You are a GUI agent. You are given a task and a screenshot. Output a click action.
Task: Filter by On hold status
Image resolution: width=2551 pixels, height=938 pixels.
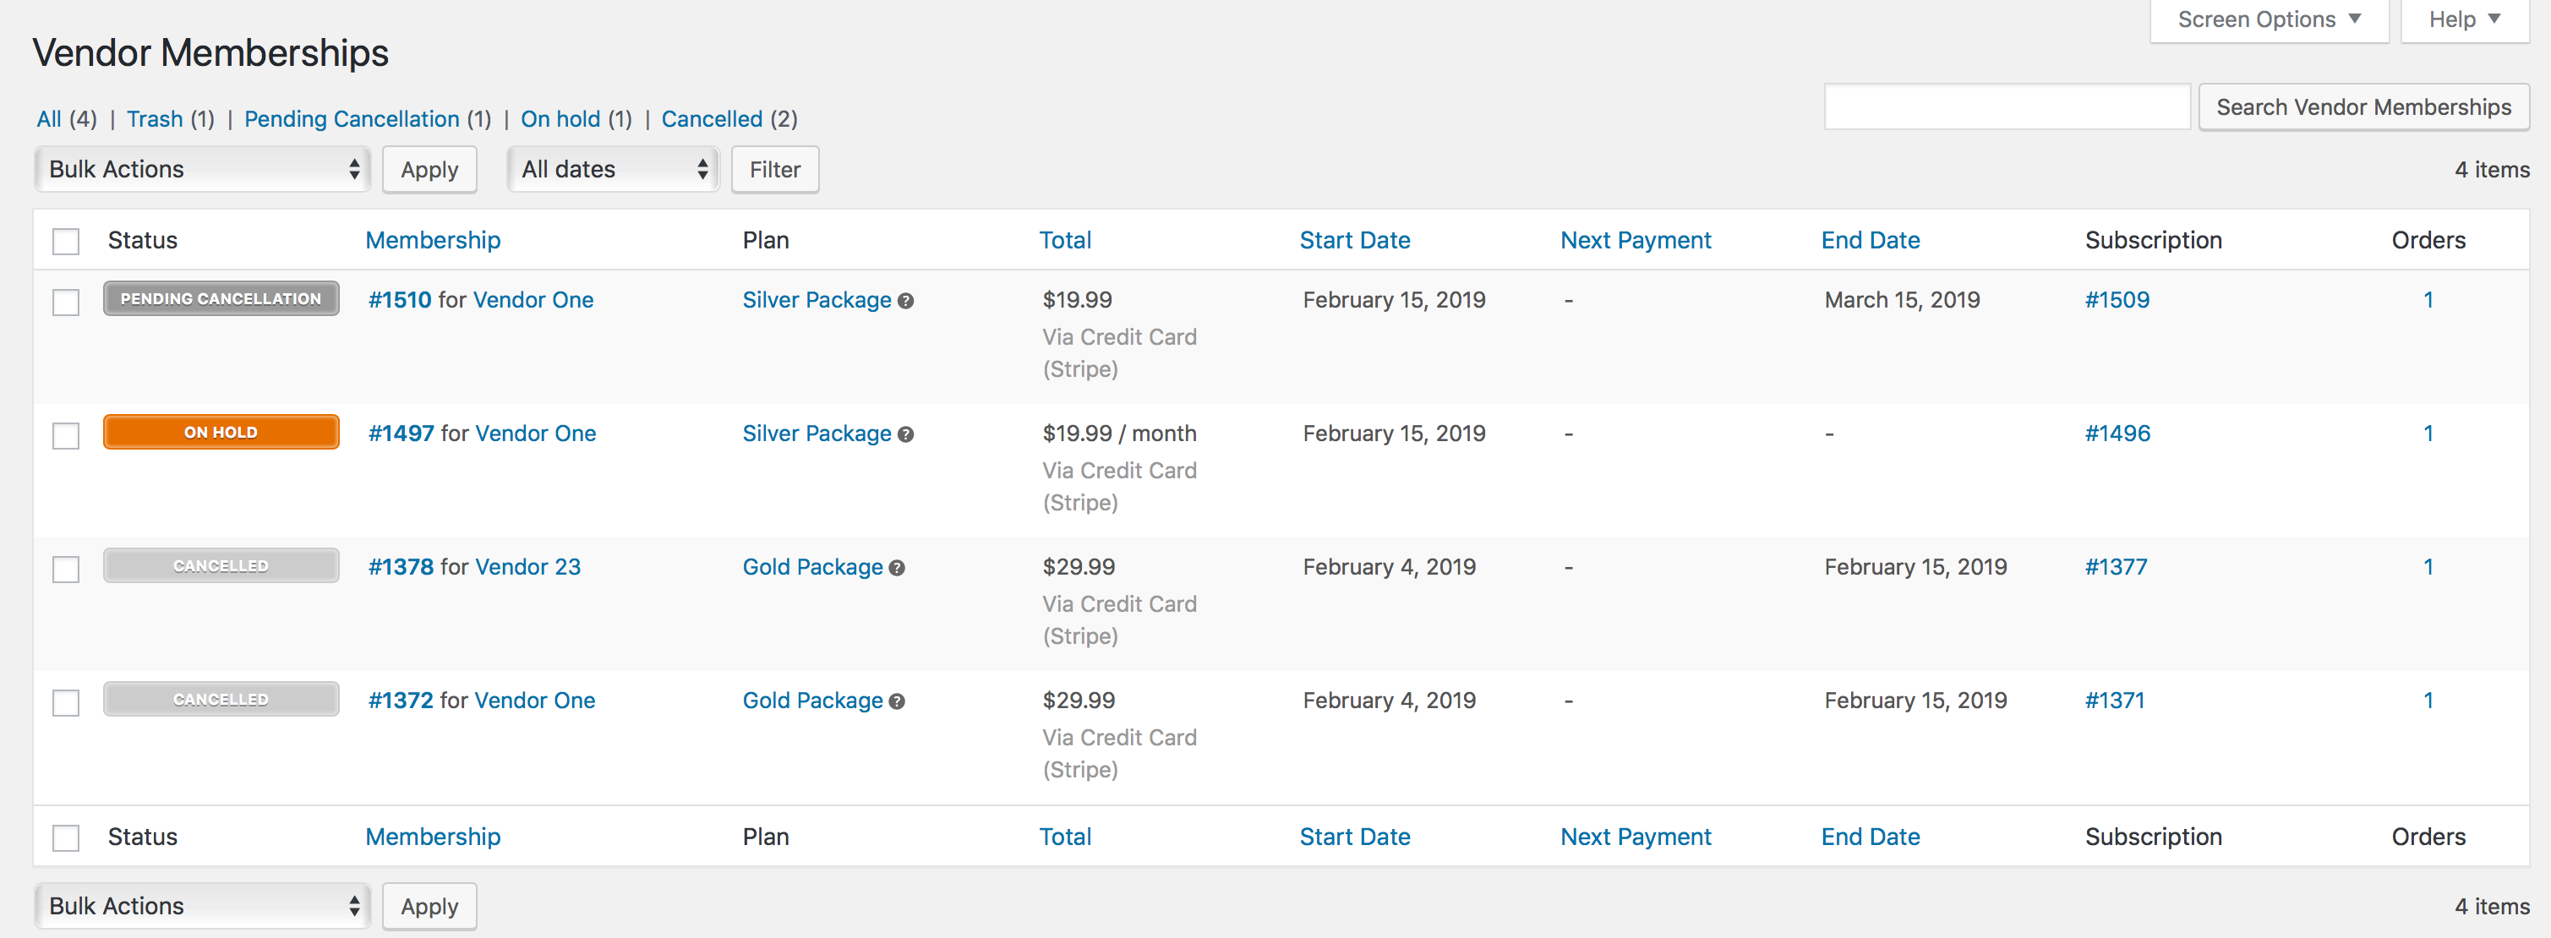[x=560, y=119]
